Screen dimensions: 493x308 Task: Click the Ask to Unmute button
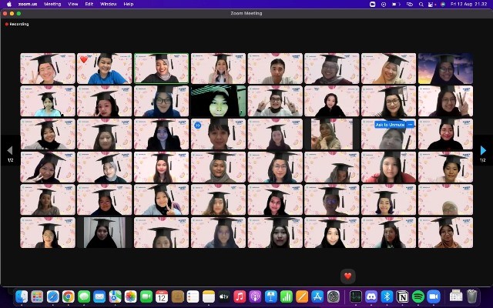pyautogui.click(x=390, y=125)
